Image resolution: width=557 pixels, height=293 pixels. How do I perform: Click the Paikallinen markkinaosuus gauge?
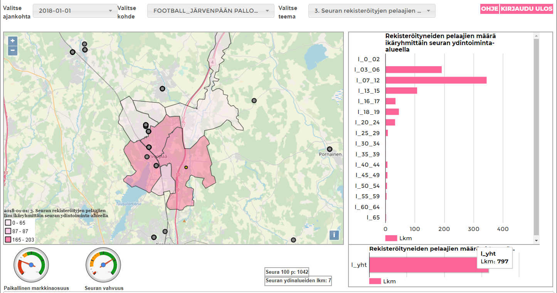[31, 265]
